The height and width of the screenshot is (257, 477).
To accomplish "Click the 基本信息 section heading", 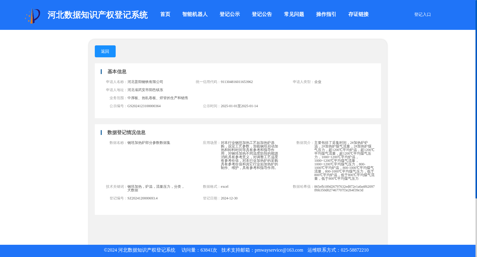I will tap(117, 72).
